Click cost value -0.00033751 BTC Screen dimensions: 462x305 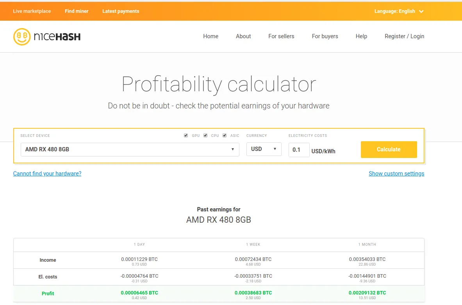point(253,276)
